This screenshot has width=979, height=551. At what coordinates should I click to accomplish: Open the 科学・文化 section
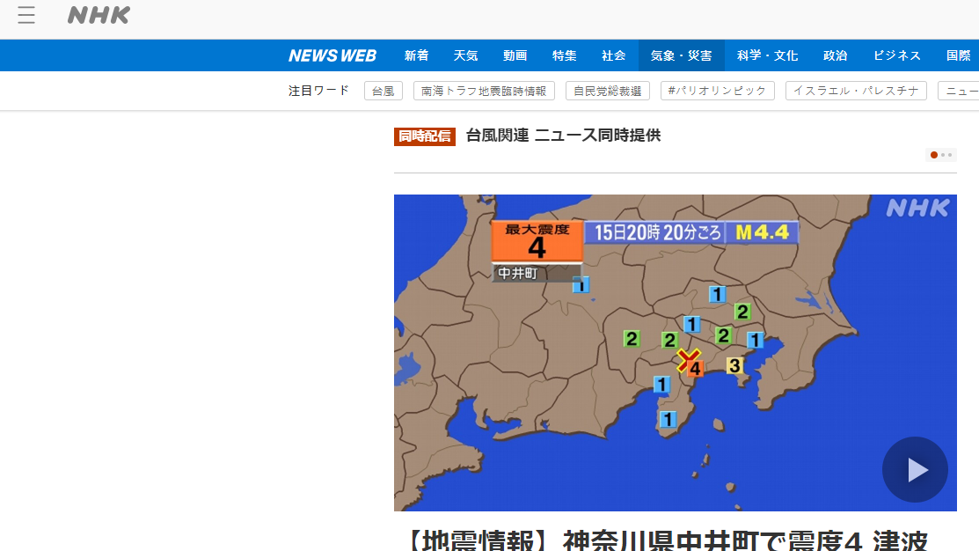pyautogui.click(x=767, y=55)
